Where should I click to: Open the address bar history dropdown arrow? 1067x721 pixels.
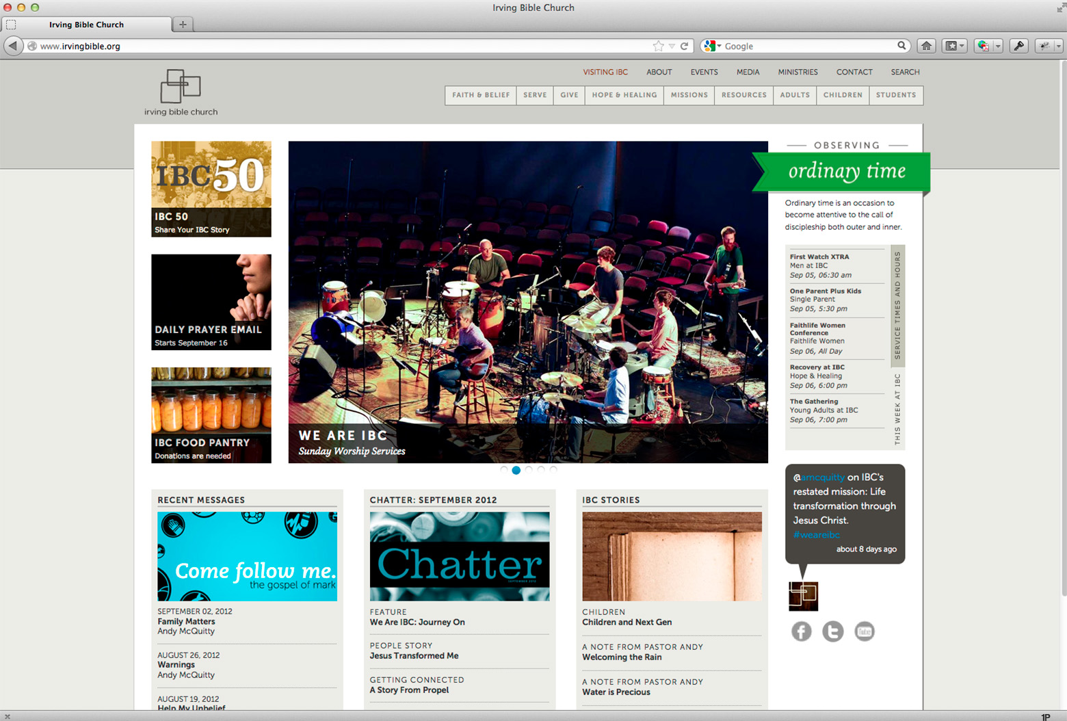tap(672, 46)
